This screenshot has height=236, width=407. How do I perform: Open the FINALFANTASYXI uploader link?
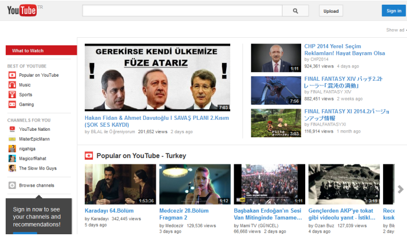(x=328, y=124)
